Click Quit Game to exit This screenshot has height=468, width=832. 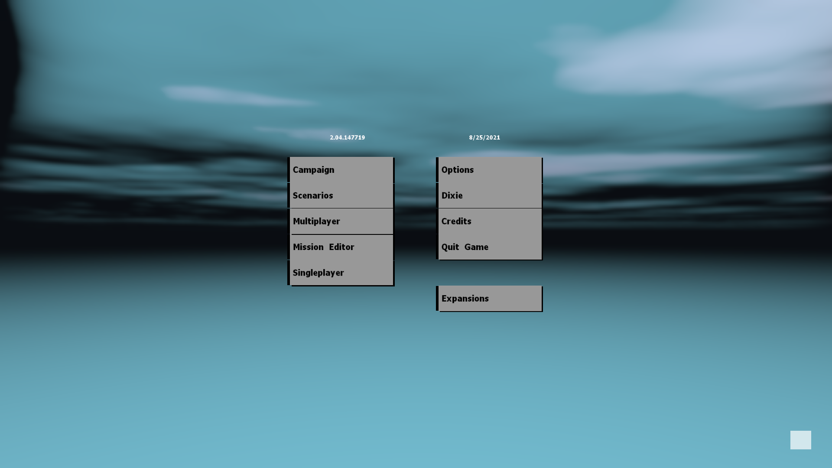489,247
